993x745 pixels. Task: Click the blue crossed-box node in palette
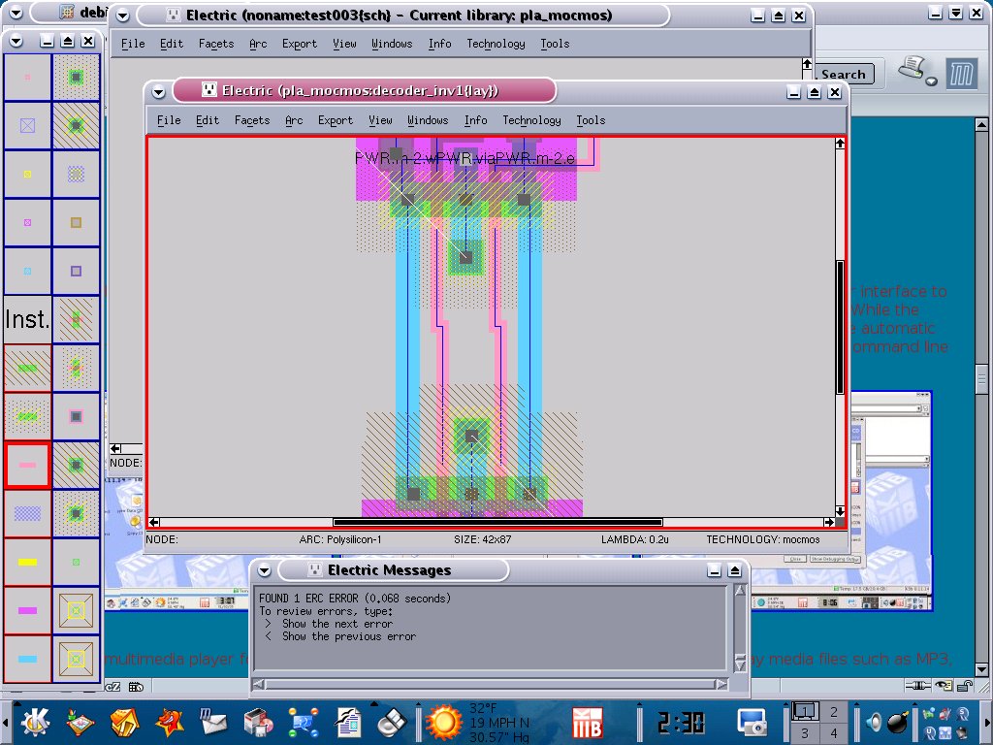click(x=27, y=125)
